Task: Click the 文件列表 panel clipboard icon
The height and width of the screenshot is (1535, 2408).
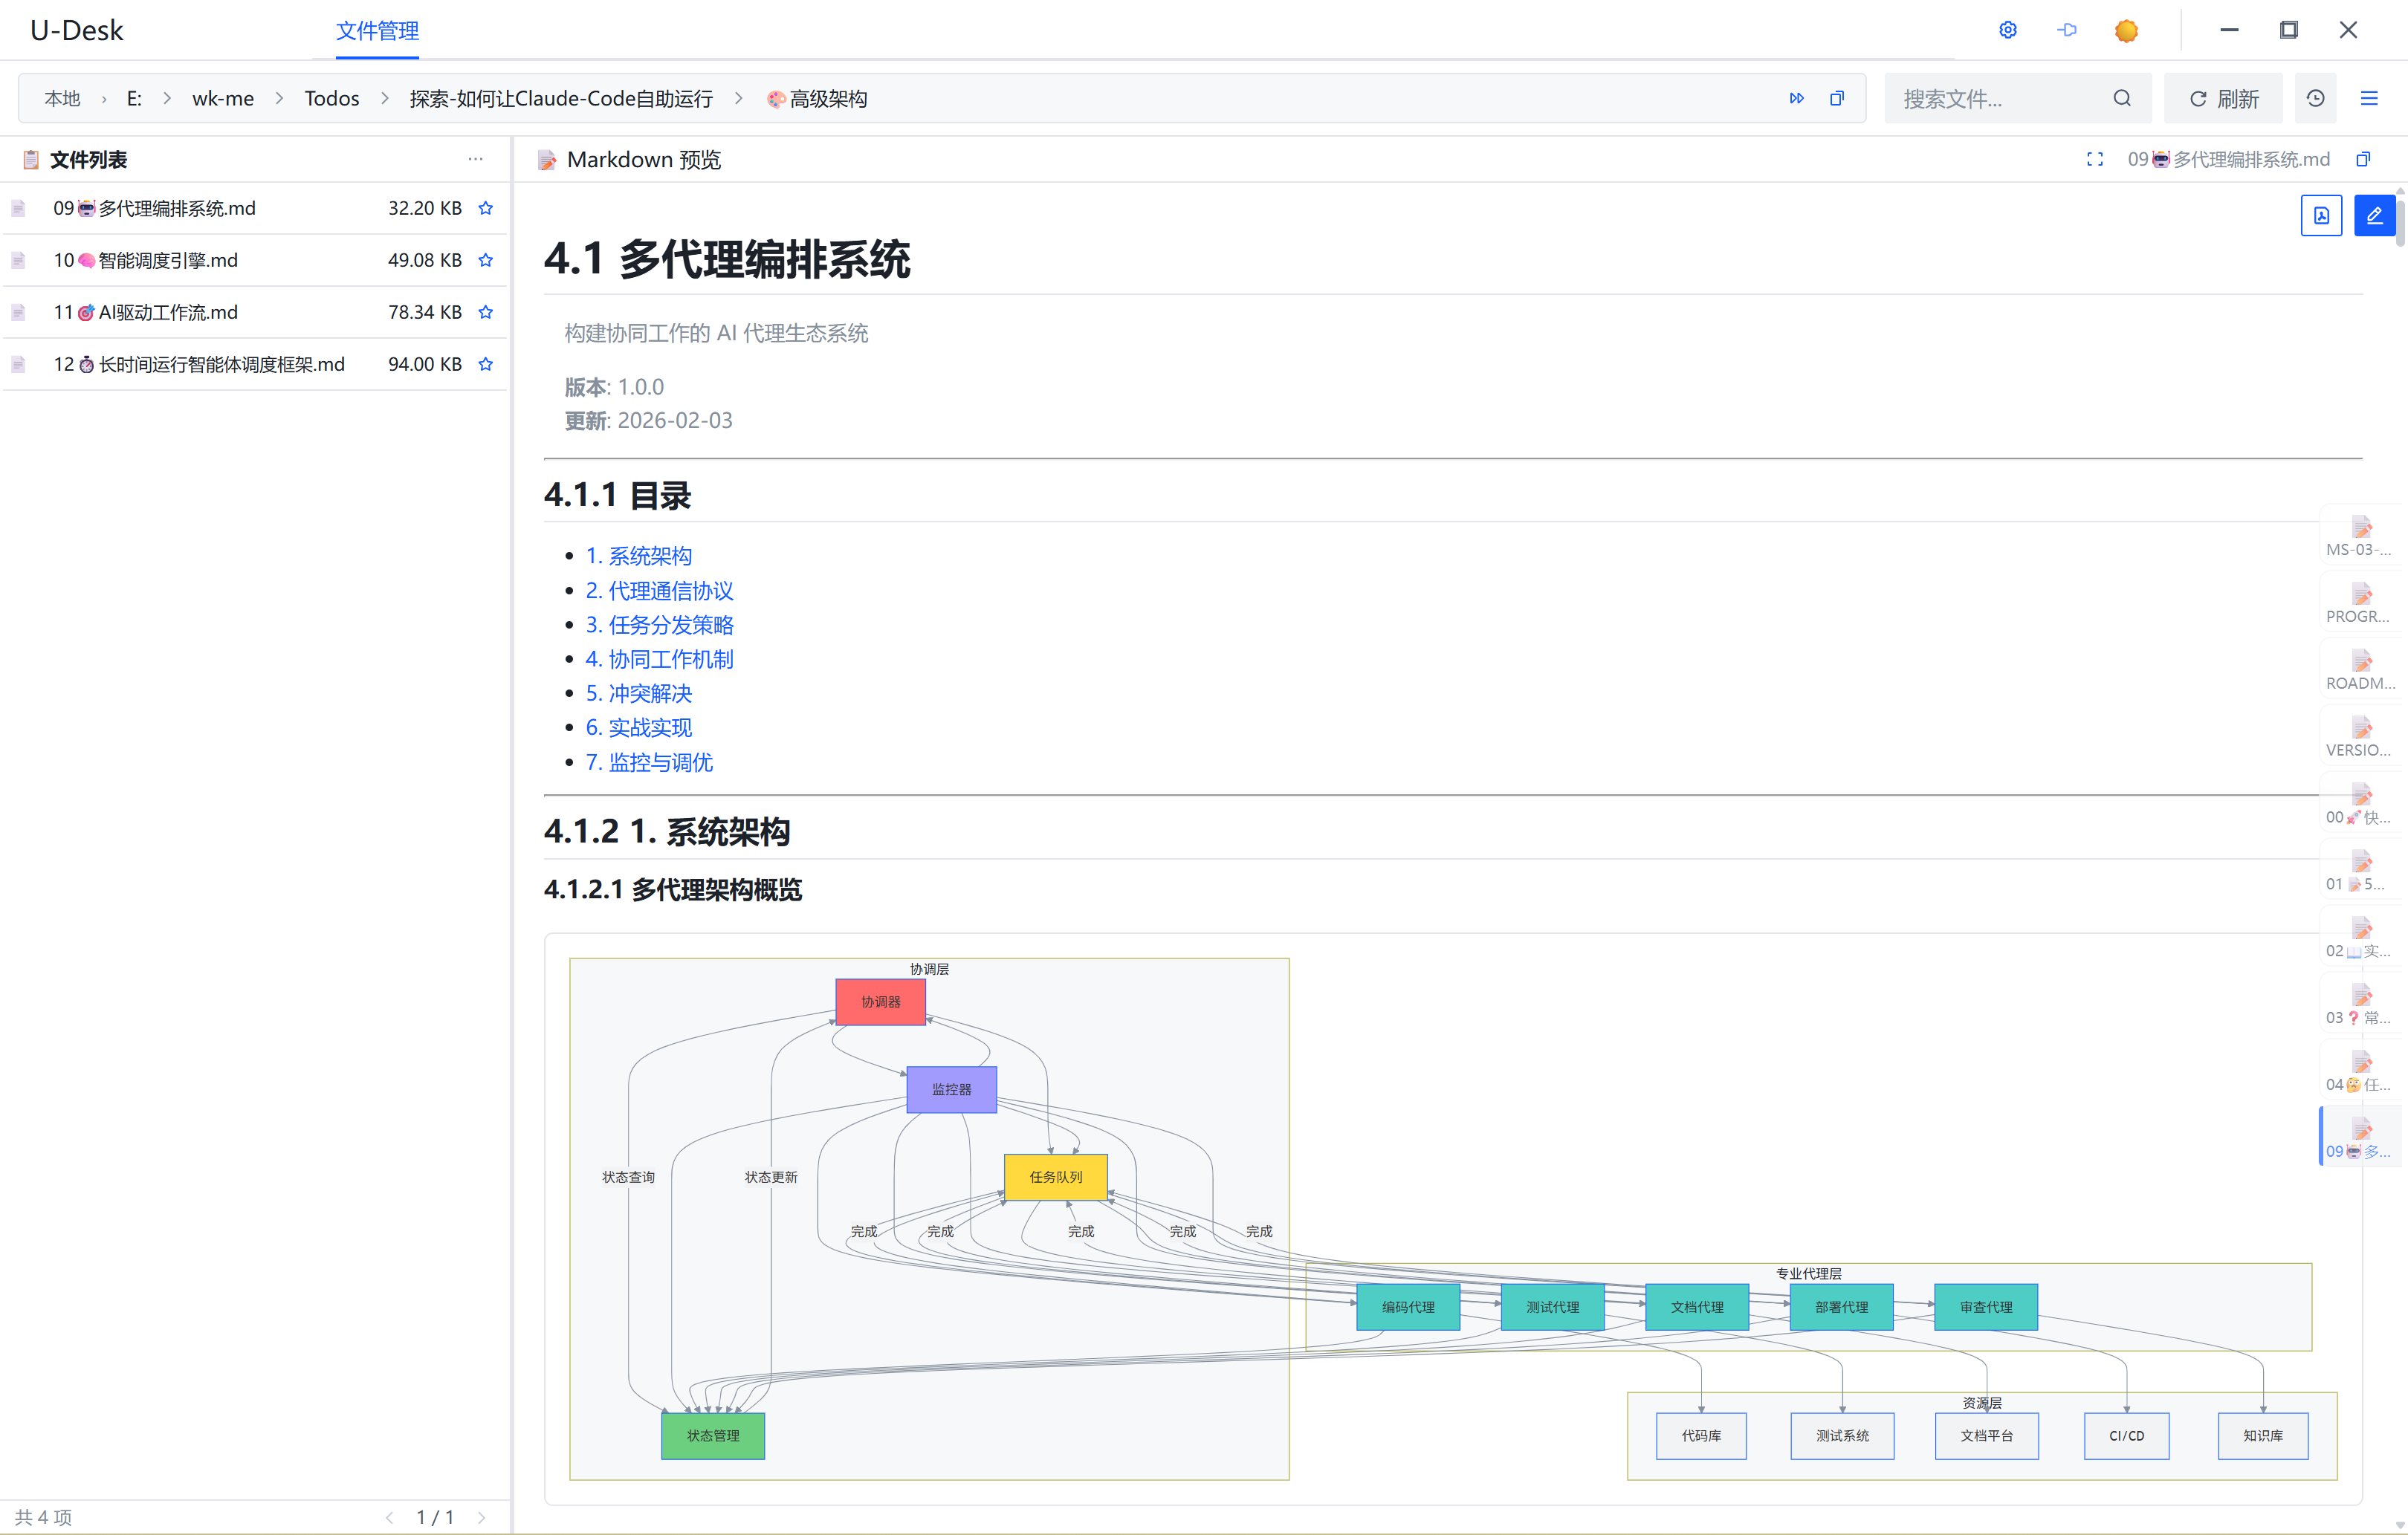Action: [31, 159]
